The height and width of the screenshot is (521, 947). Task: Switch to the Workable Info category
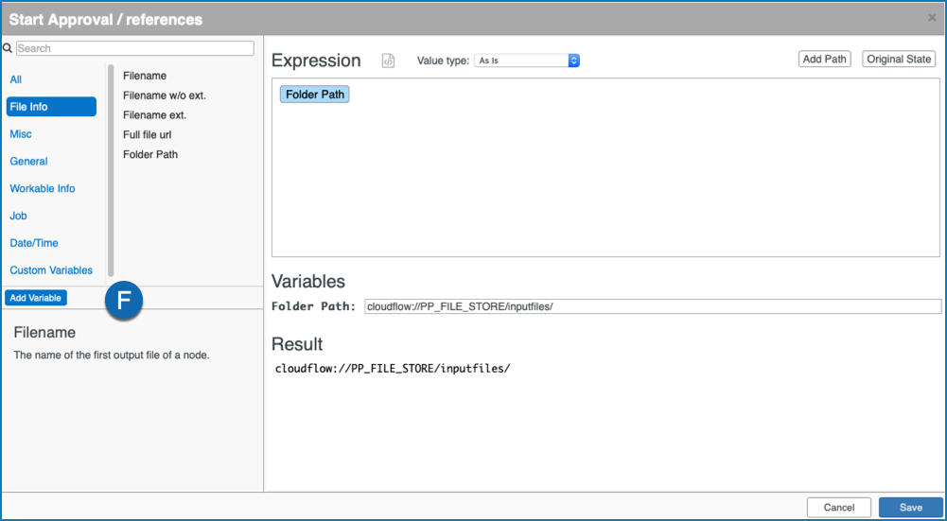click(x=43, y=188)
